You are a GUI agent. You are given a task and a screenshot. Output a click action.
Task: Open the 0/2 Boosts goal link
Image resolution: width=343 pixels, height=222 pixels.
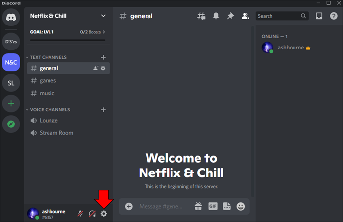[x=93, y=32]
